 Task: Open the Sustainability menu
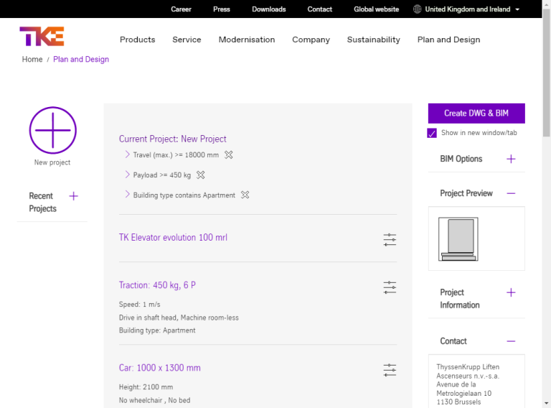pyautogui.click(x=374, y=40)
